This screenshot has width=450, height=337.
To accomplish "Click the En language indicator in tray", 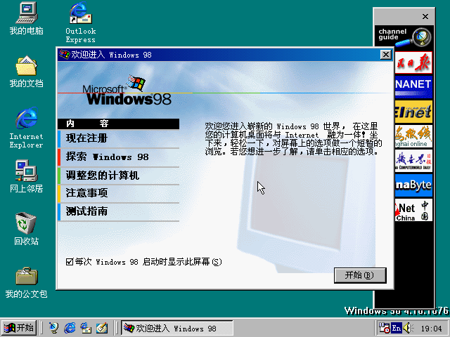I will [x=397, y=328].
